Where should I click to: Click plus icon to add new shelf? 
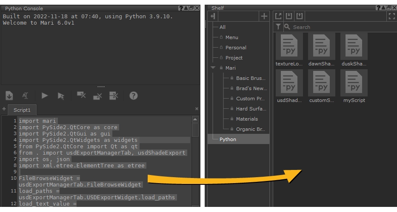(x=264, y=16)
